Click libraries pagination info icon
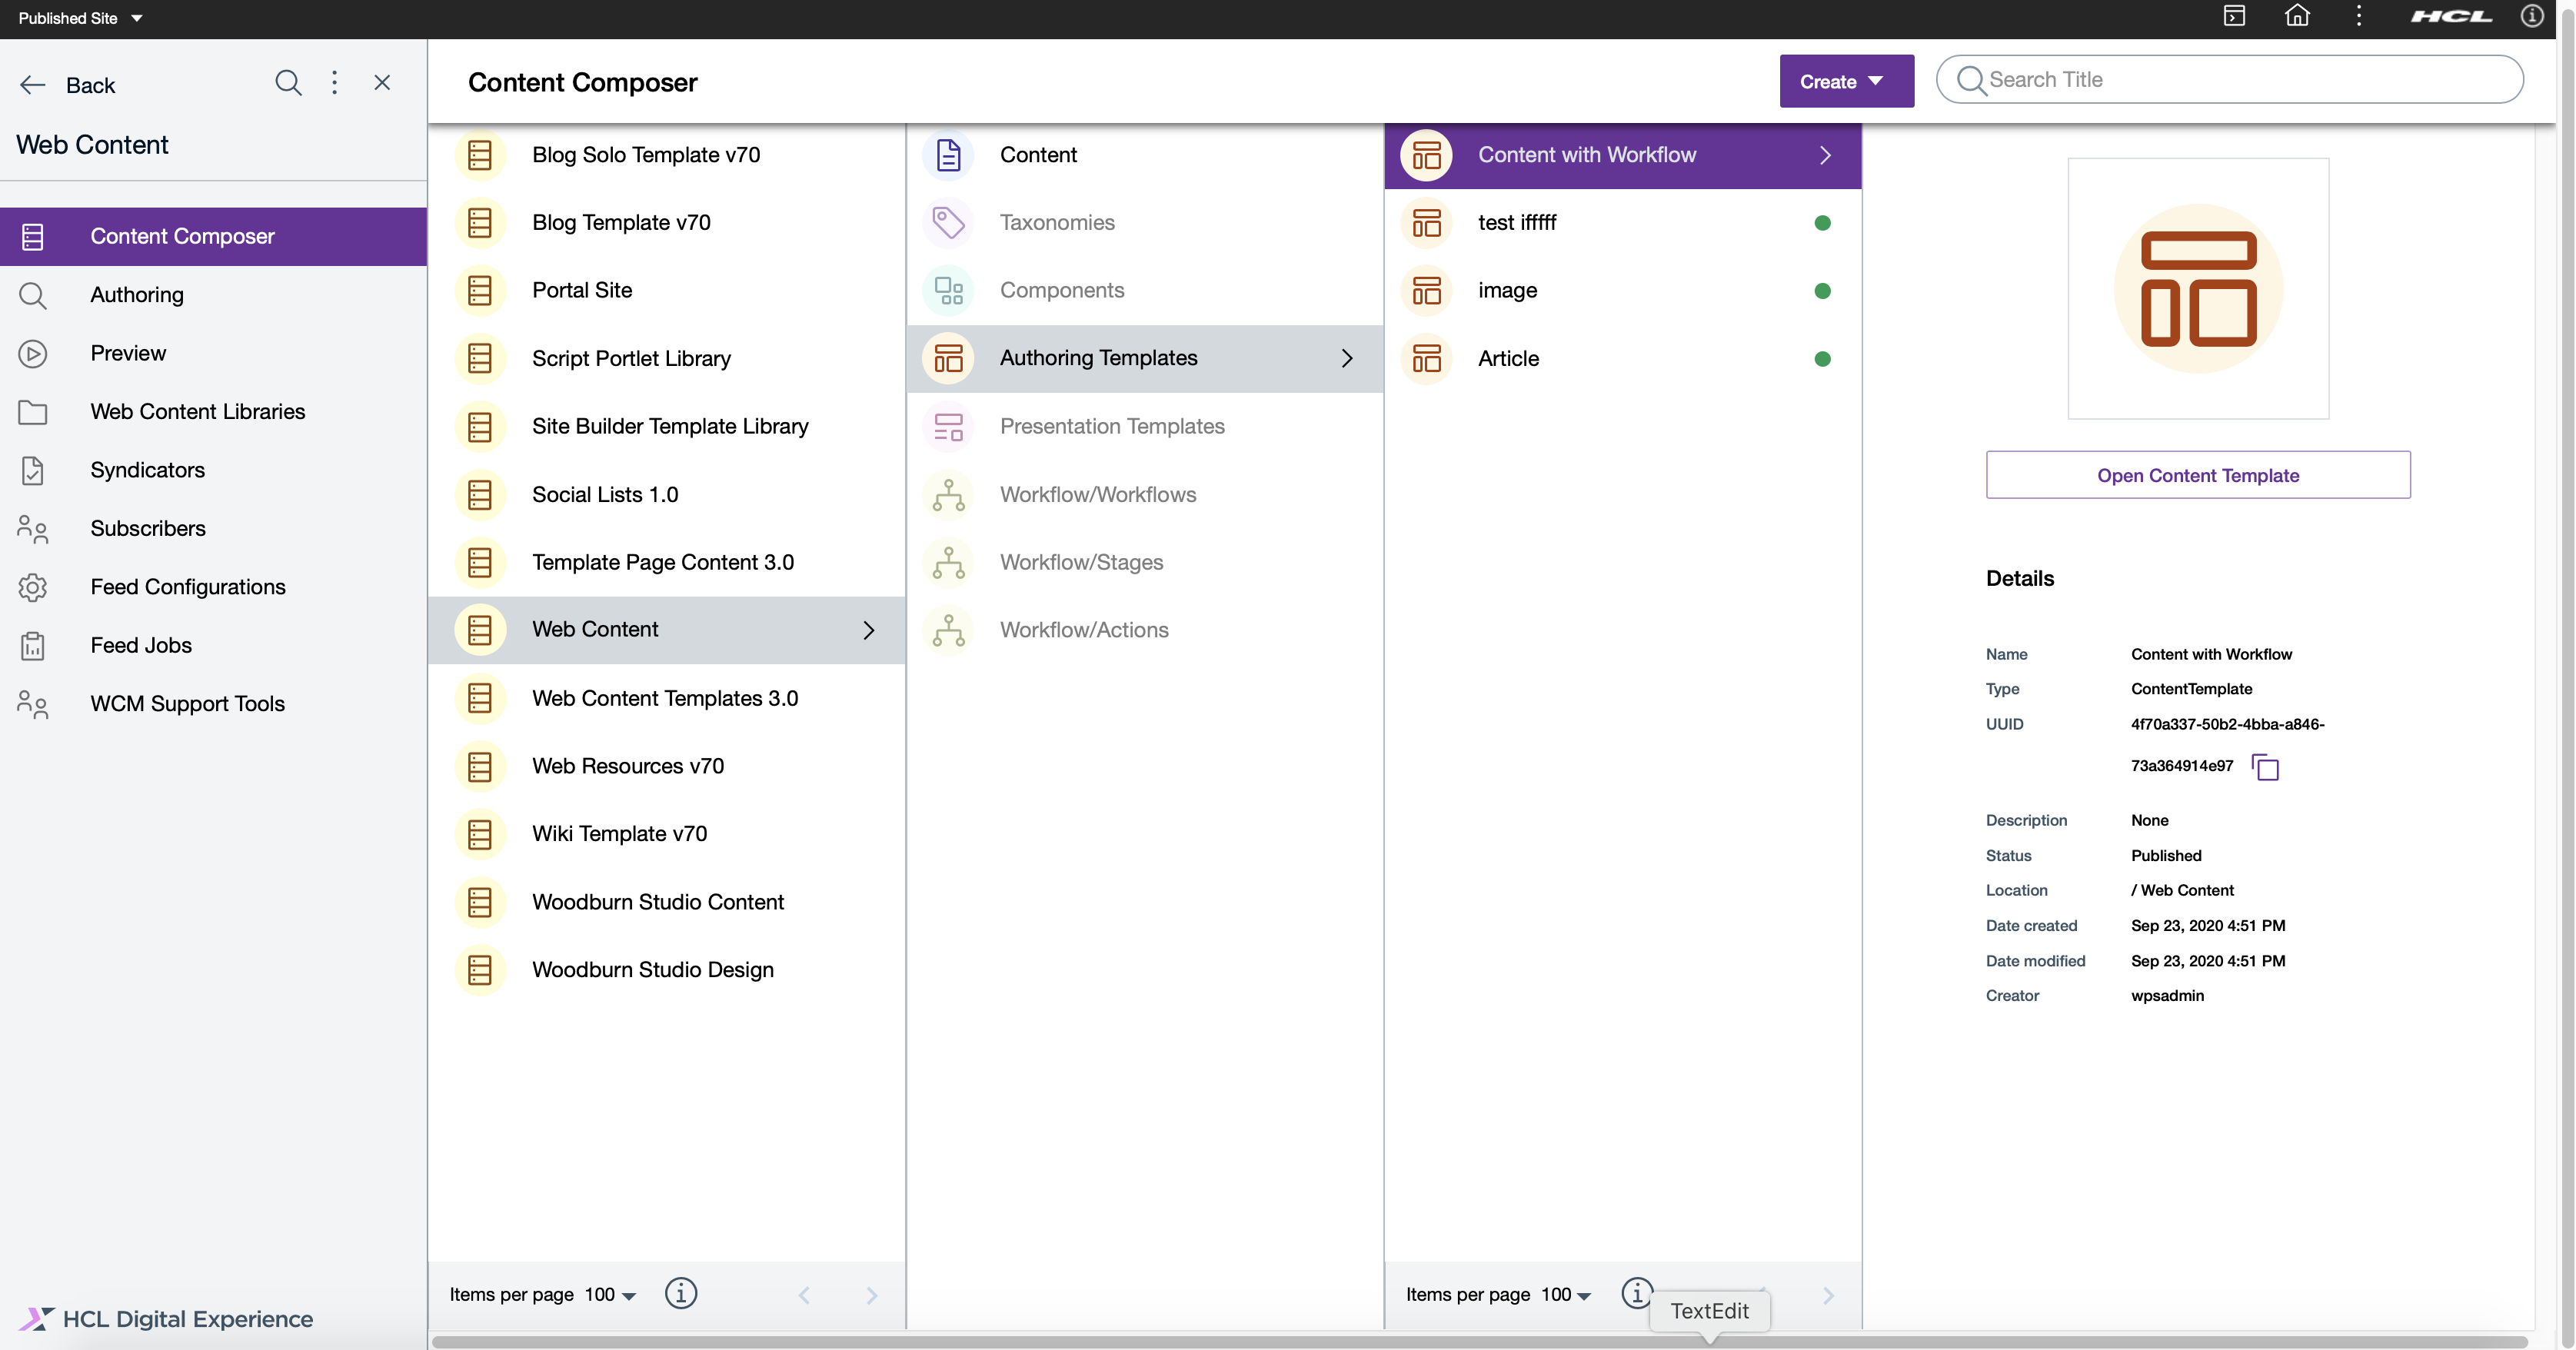Image resolution: width=2576 pixels, height=1350 pixels. 681,1294
